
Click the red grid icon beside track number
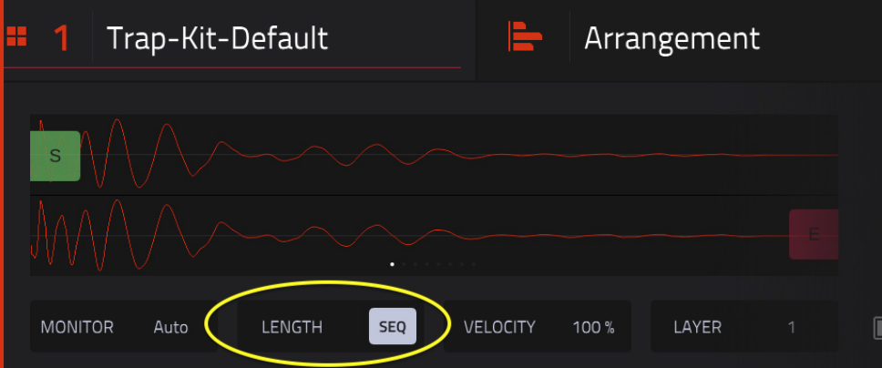click(16, 37)
